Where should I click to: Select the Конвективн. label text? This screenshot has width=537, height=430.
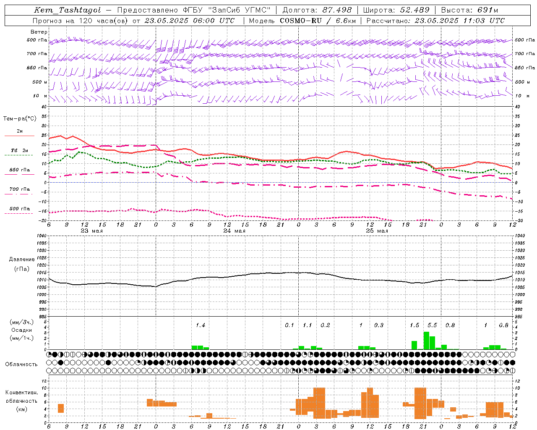[x=21, y=393]
